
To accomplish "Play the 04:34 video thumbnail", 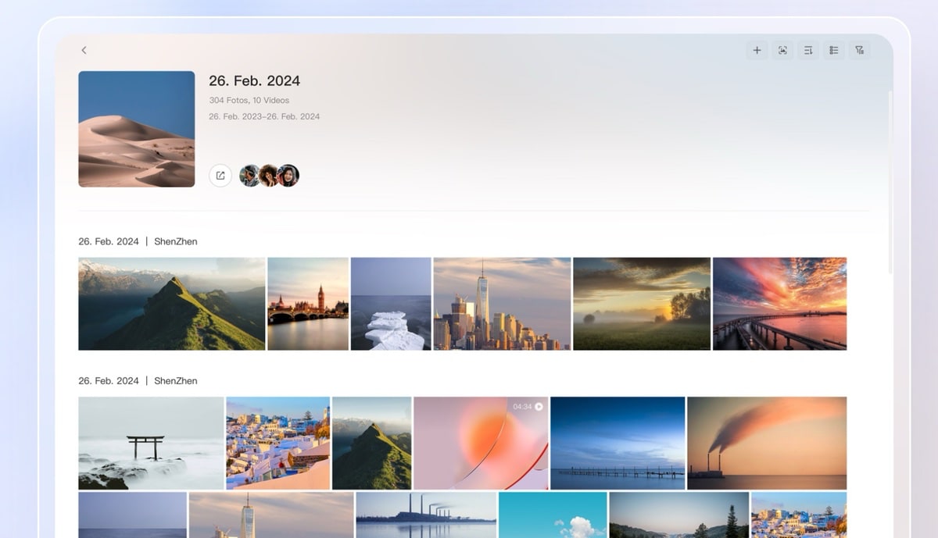I will [481, 443].
